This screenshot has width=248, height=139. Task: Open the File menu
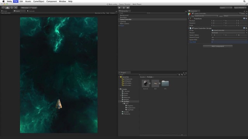point(15,1)
